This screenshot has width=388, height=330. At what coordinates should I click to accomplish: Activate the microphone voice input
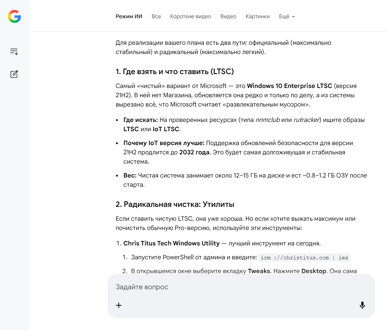coord(362,305)
